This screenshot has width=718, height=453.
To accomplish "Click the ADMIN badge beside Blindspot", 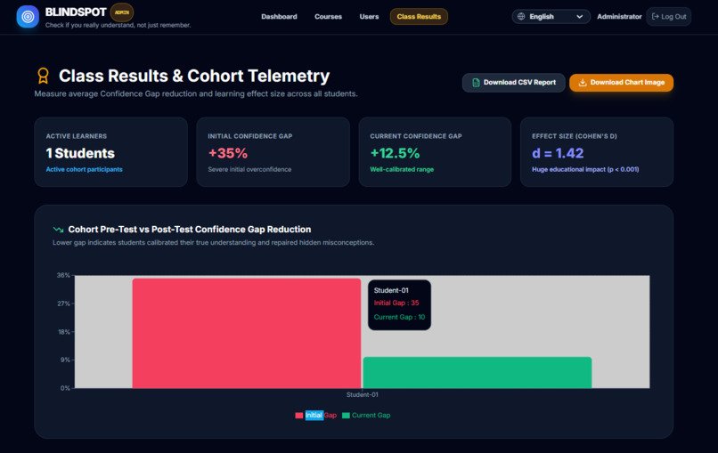I will (x=122, y=12).
